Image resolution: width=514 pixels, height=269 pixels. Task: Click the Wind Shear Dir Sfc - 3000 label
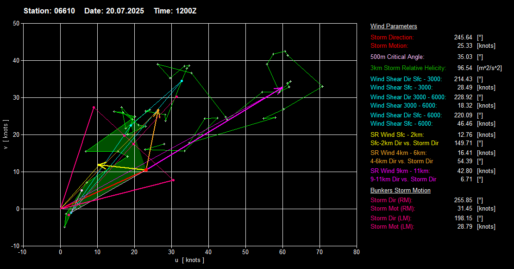406,79
